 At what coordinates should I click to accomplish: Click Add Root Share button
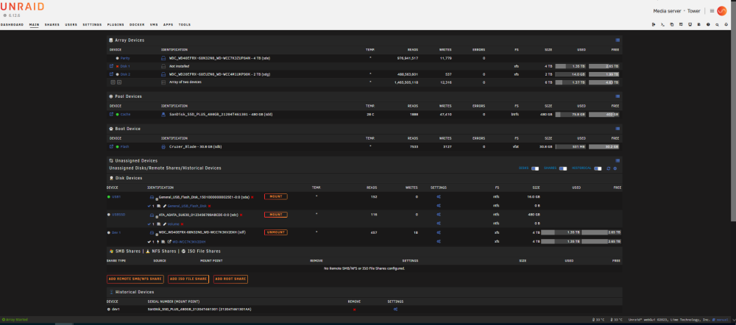[230, 279]
